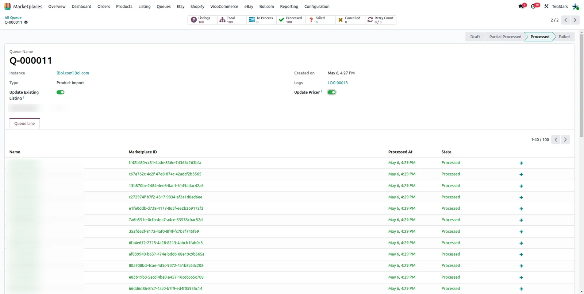The width and height of the screenshot is (584, 294).
Task: Open row arrow for 7a6b551e-0cfb line
Action: [x=521, y=220]
